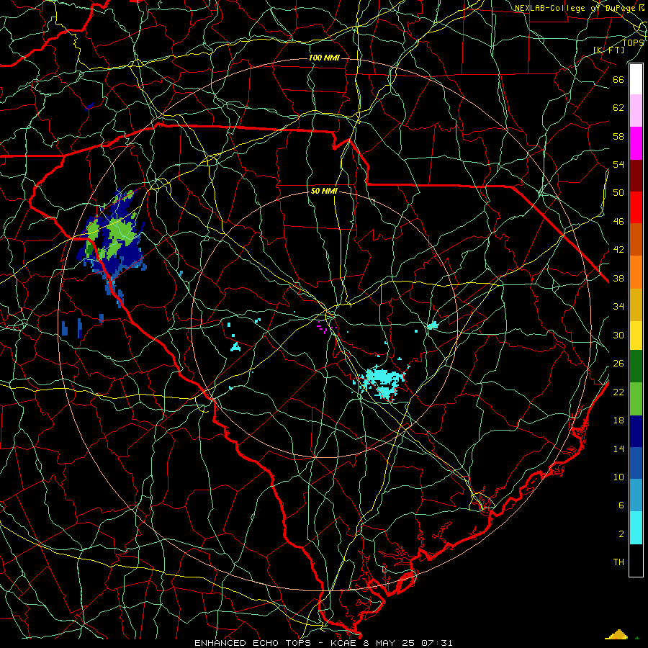Click the maroon legend color block

(636, 176)
